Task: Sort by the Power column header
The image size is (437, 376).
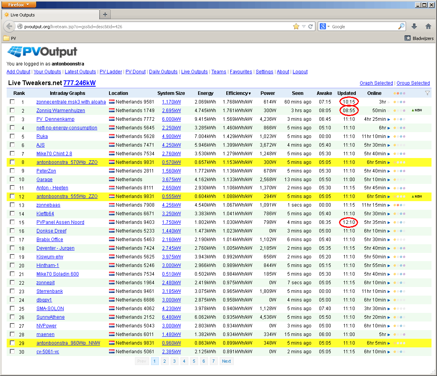Action: click(x=268, y=93)
